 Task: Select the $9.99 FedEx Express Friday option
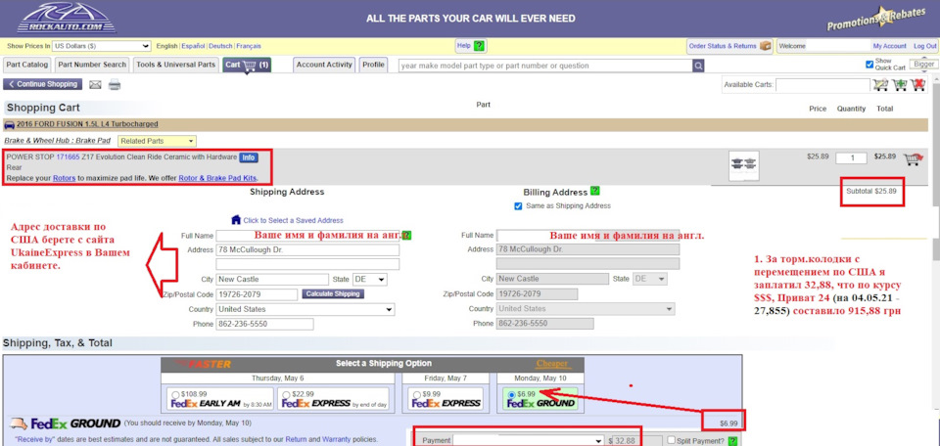[417, 395]
